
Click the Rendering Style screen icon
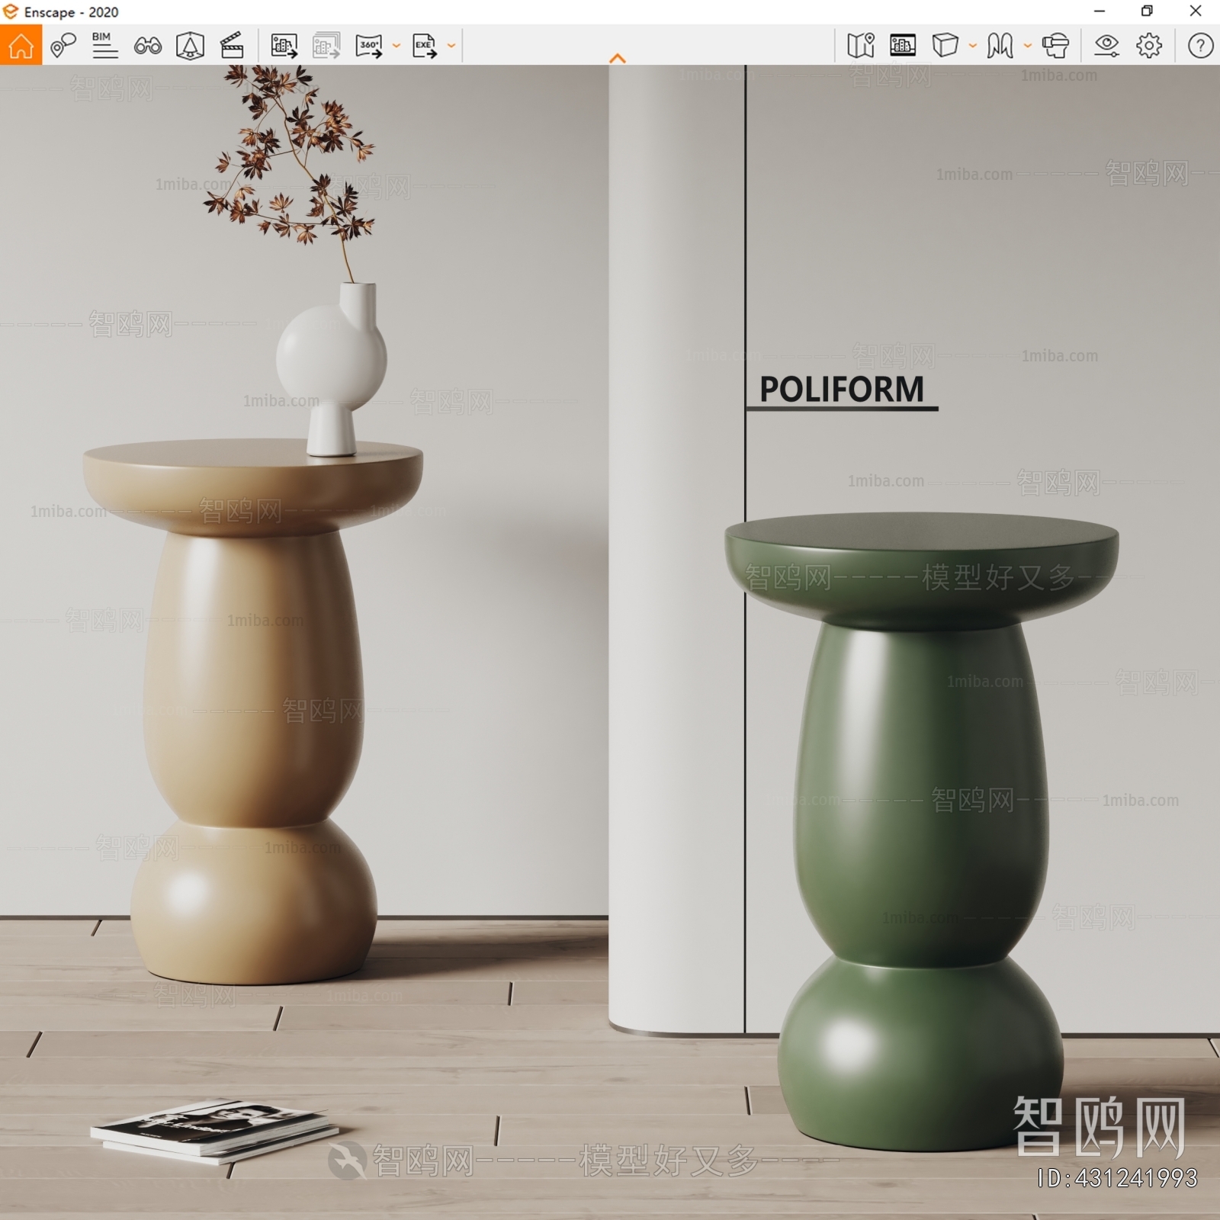click(x=903, y=46)
